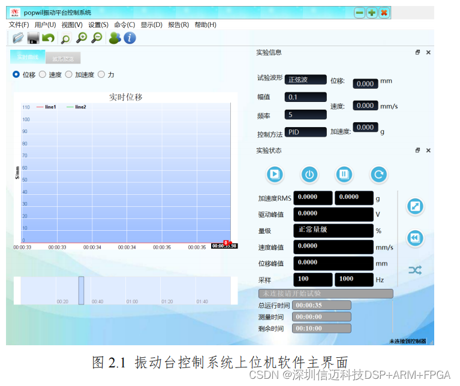The image size is (460, 386).
Task: Pause the test with the pause button
Action: click(343, 174)
